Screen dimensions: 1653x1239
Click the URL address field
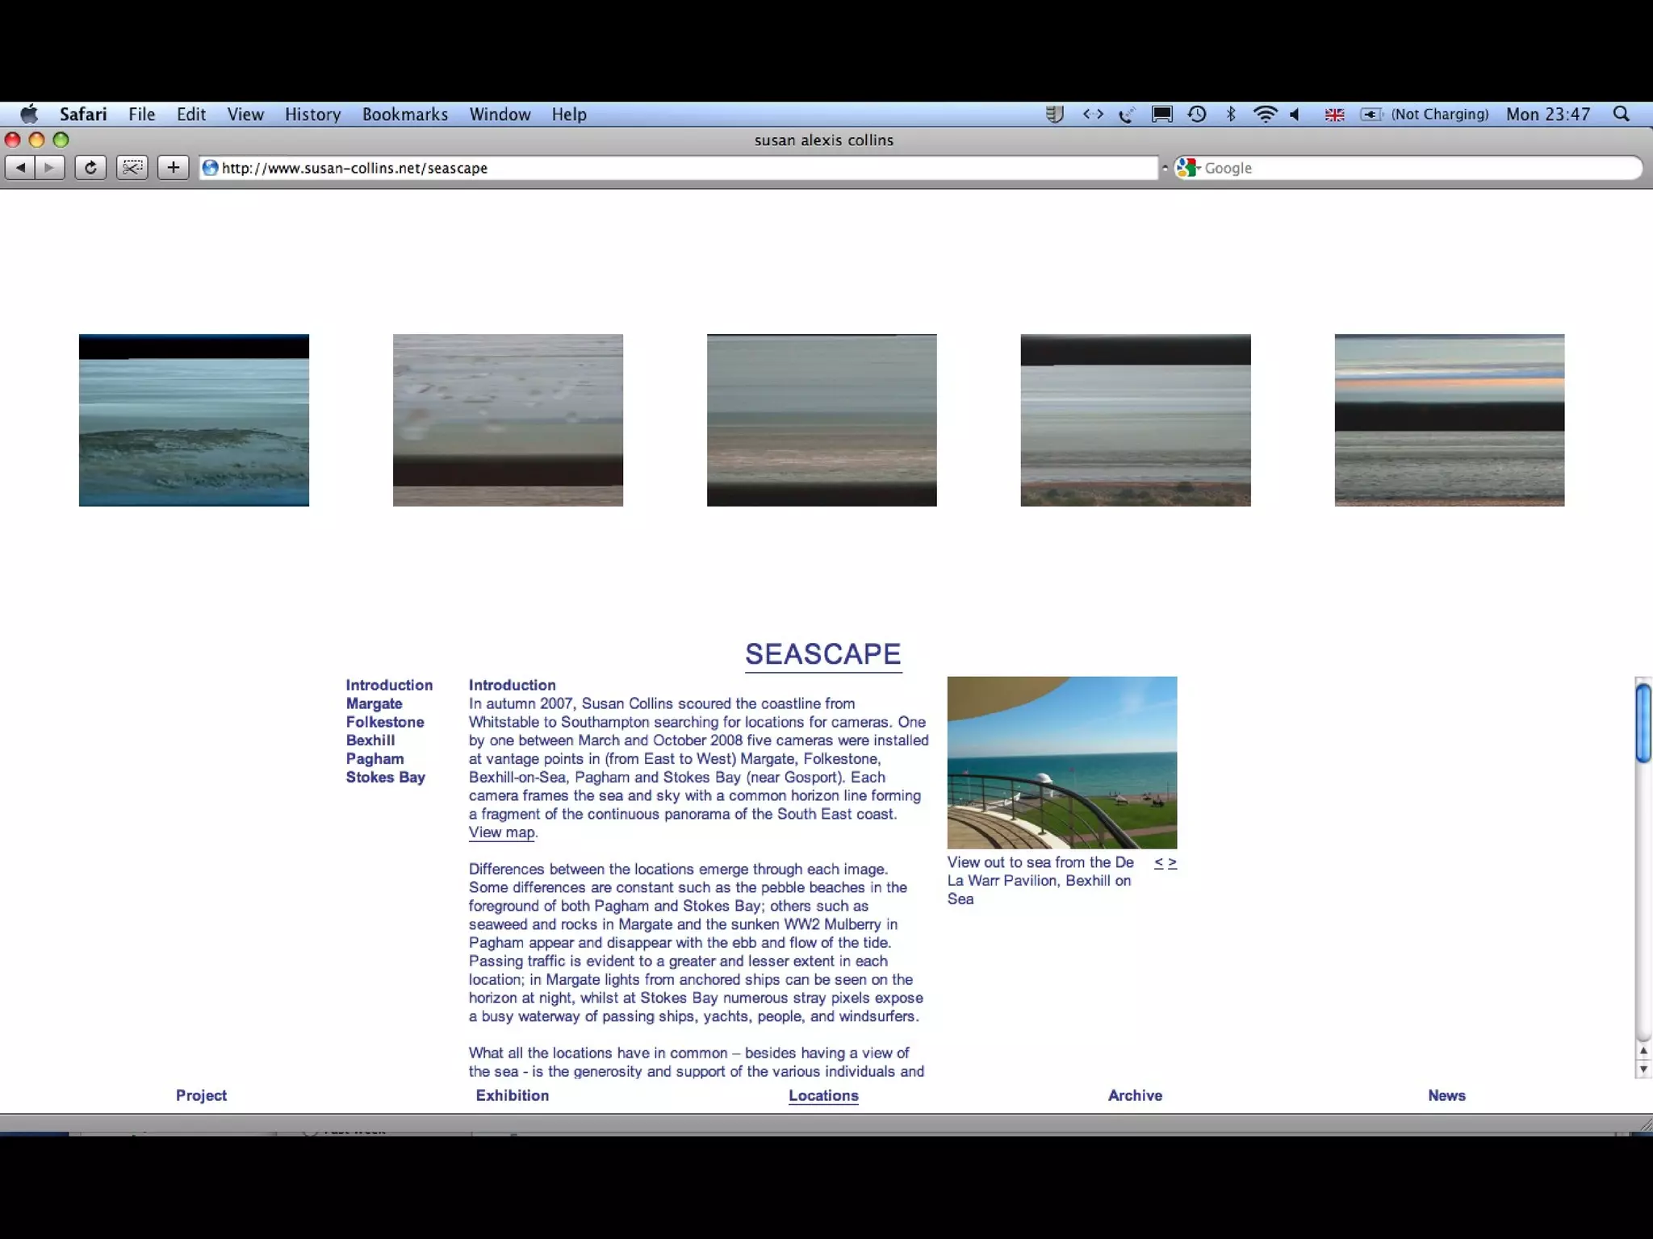tap(678, 168)
